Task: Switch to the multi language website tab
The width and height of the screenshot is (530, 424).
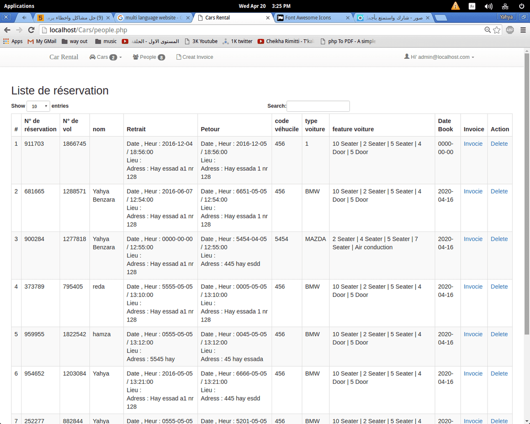Action: (153, 18)
